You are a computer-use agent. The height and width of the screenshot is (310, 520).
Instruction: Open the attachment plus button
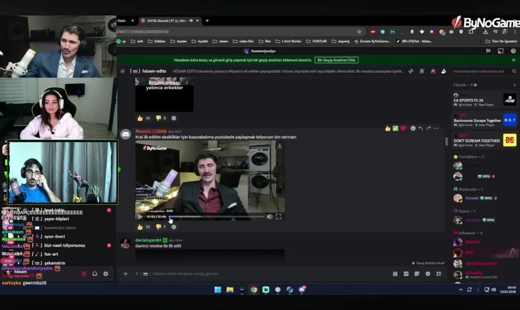pos(125,273)
